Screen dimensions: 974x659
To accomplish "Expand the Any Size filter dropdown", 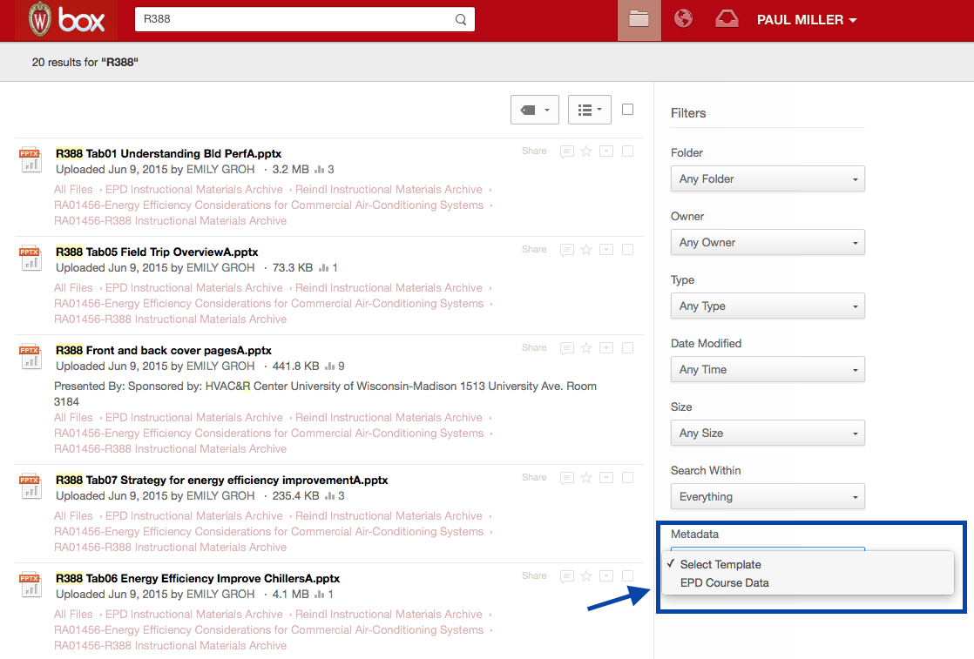I will tap(768, 434).
